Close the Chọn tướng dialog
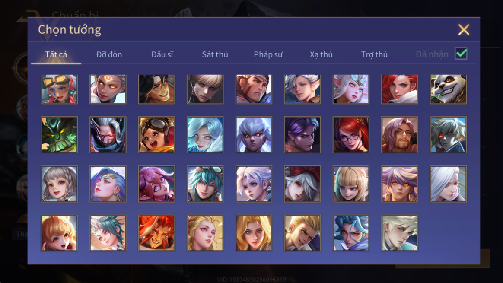 (x=464, y=29)
